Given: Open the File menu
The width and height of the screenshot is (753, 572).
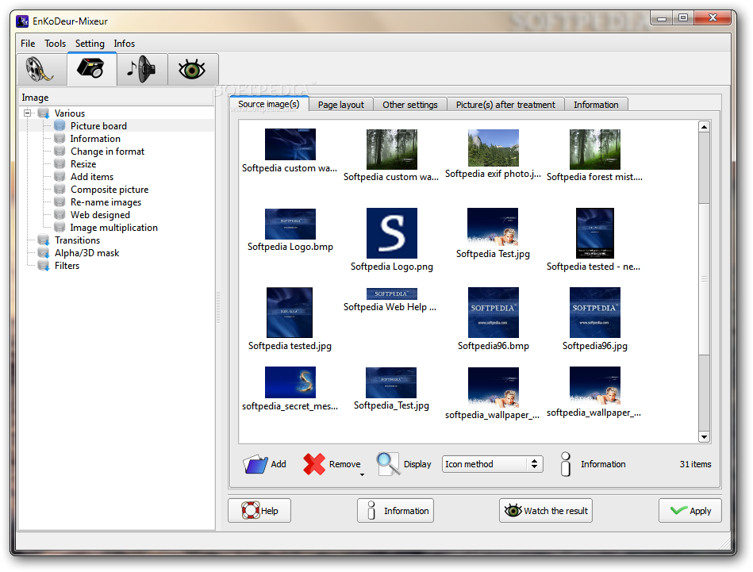Looking at the screenshot, I should pos(28,43).
